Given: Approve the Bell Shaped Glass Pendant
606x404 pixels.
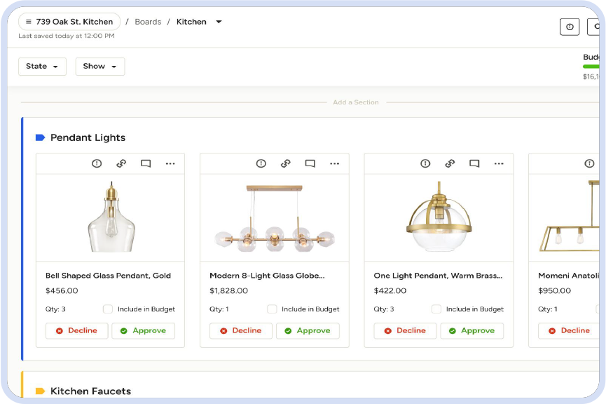Looking at the screenshot, I should tap(143, 331).
